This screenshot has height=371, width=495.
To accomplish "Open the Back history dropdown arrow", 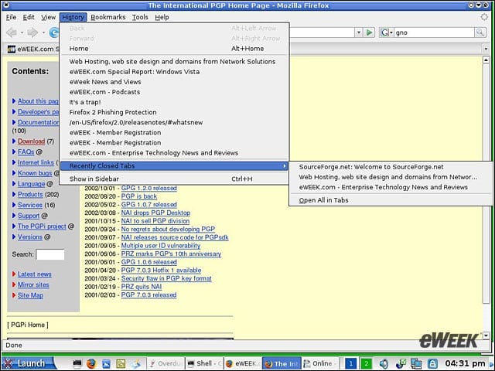I will pos(22,32).
